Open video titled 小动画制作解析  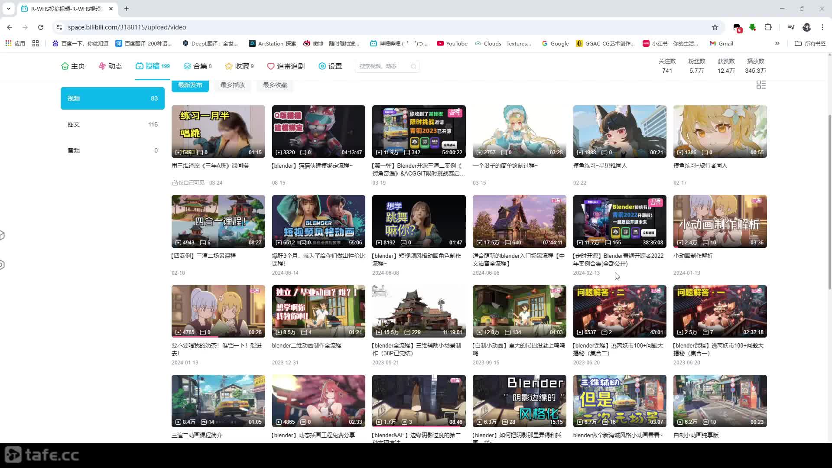click(x=693, y=256)
